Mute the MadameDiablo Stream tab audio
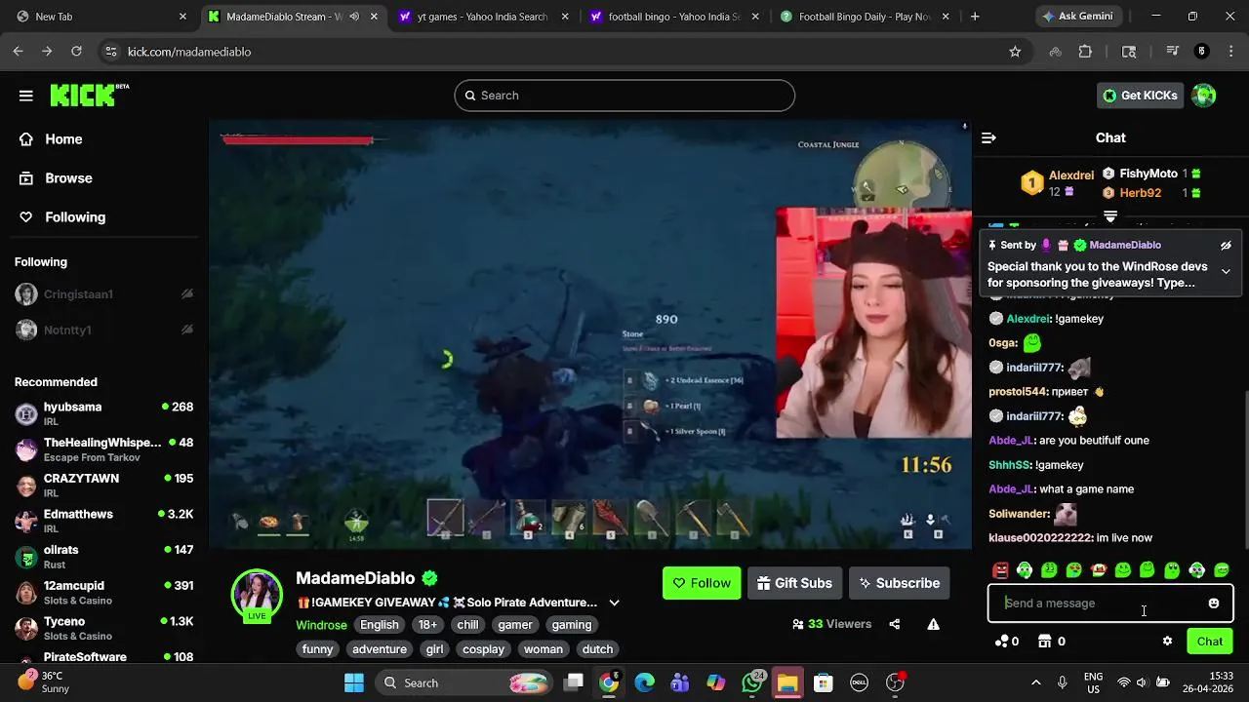The image size is (1249, 702). (x=354, y=17)
